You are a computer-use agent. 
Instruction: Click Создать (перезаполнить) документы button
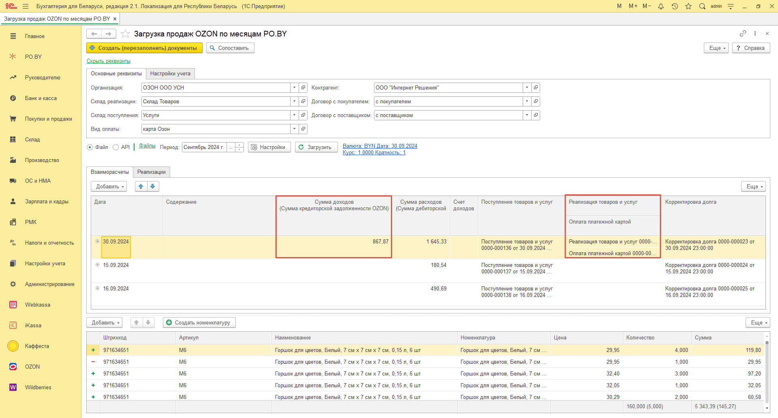[x=144, y=48]
